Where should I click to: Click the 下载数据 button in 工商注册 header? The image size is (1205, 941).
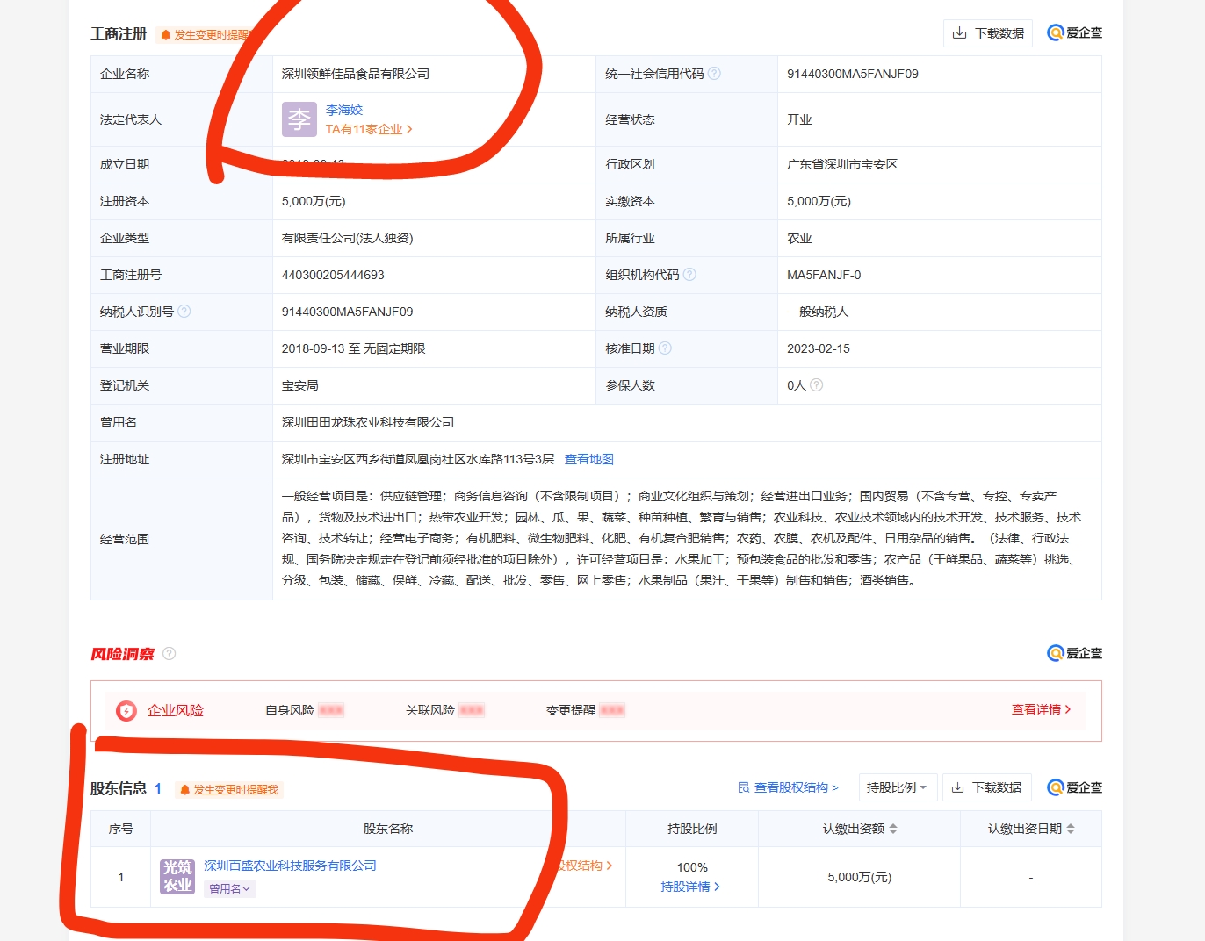point(988,33)
